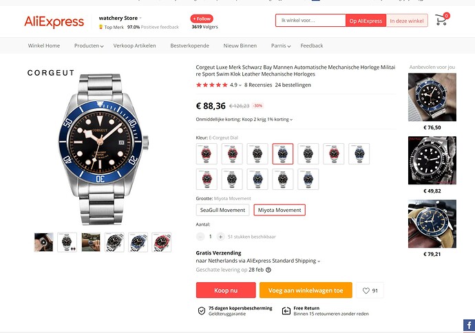Follow the watchery Store
Image resolution: width=475 pixels, height=333 pixels.
point(202,17)
